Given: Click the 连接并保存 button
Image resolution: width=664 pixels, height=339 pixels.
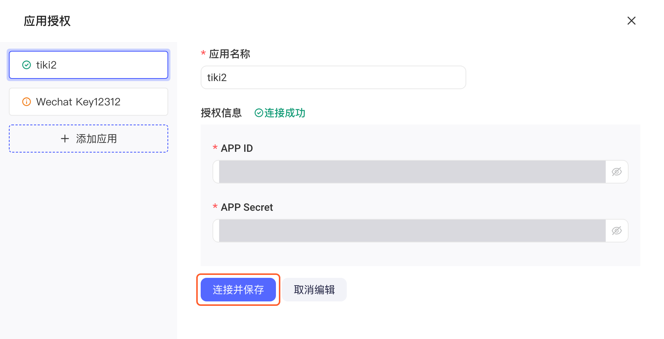Looking at the screenshot, I should [238, 290].
